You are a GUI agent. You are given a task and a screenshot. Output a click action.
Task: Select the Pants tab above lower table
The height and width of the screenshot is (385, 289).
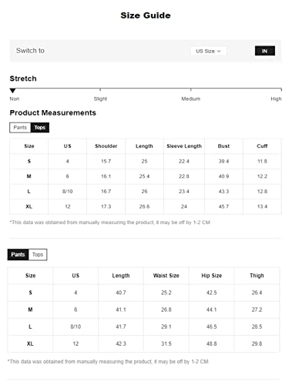(x=18, y=255)
